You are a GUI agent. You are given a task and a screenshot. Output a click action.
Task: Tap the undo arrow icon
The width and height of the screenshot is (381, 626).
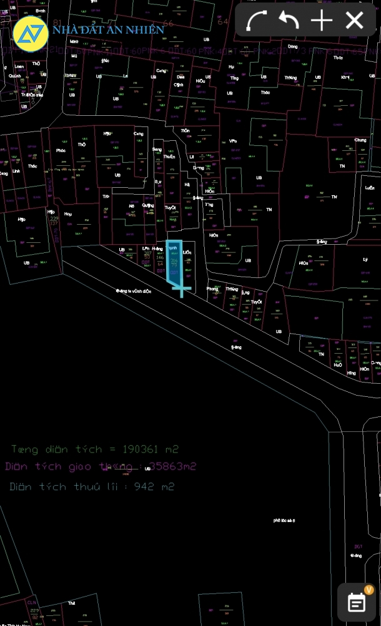click(x=289, y=21)
